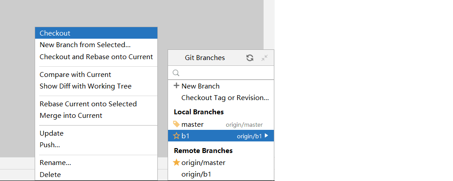Click the magnifier search icon
Image resolution: width=453 pixels, height=181 pixels.
click(x=176, y=72)
